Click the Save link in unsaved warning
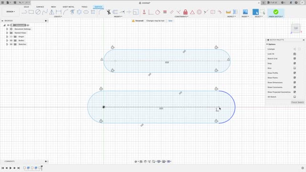Screen dimensions: 306x172 [x=170, y=21]
